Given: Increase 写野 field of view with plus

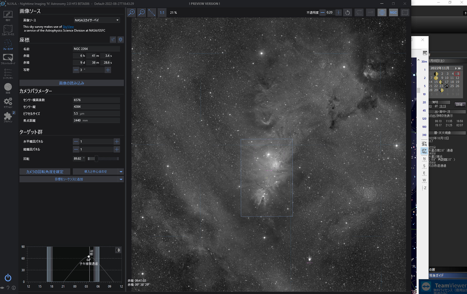Looking at the screenshot, I should pyautogui.click(x=108, y=70).
